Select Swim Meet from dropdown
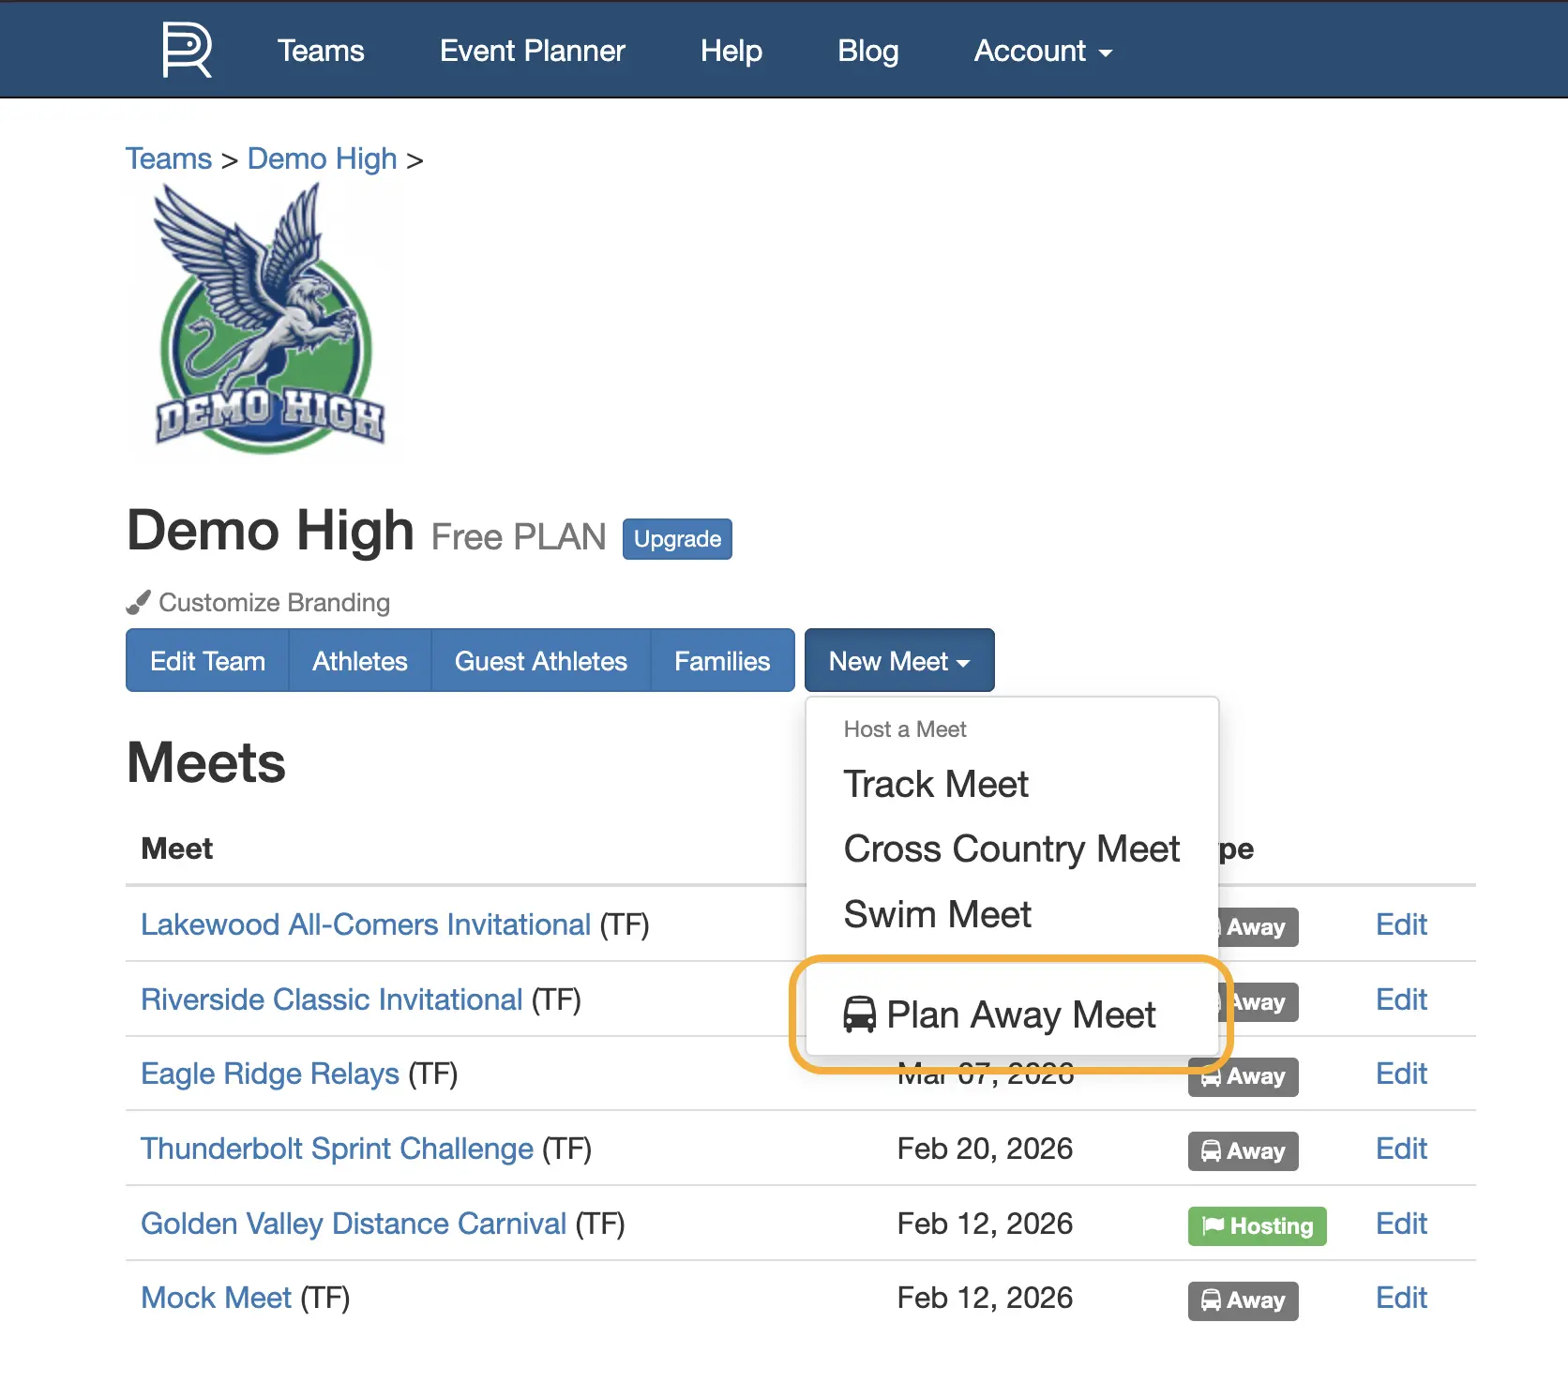This screenshot has width=1568, height=1397. click(x=1012, y=914)
